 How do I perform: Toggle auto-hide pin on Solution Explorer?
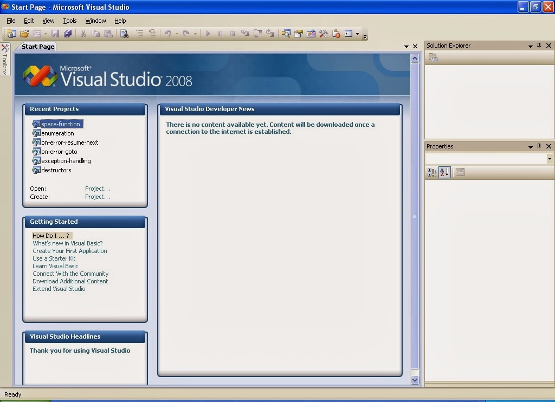[539, 46]
